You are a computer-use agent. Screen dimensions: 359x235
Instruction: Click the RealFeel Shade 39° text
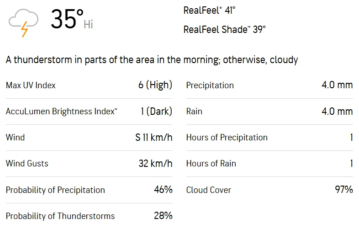[x=224, y=29]
